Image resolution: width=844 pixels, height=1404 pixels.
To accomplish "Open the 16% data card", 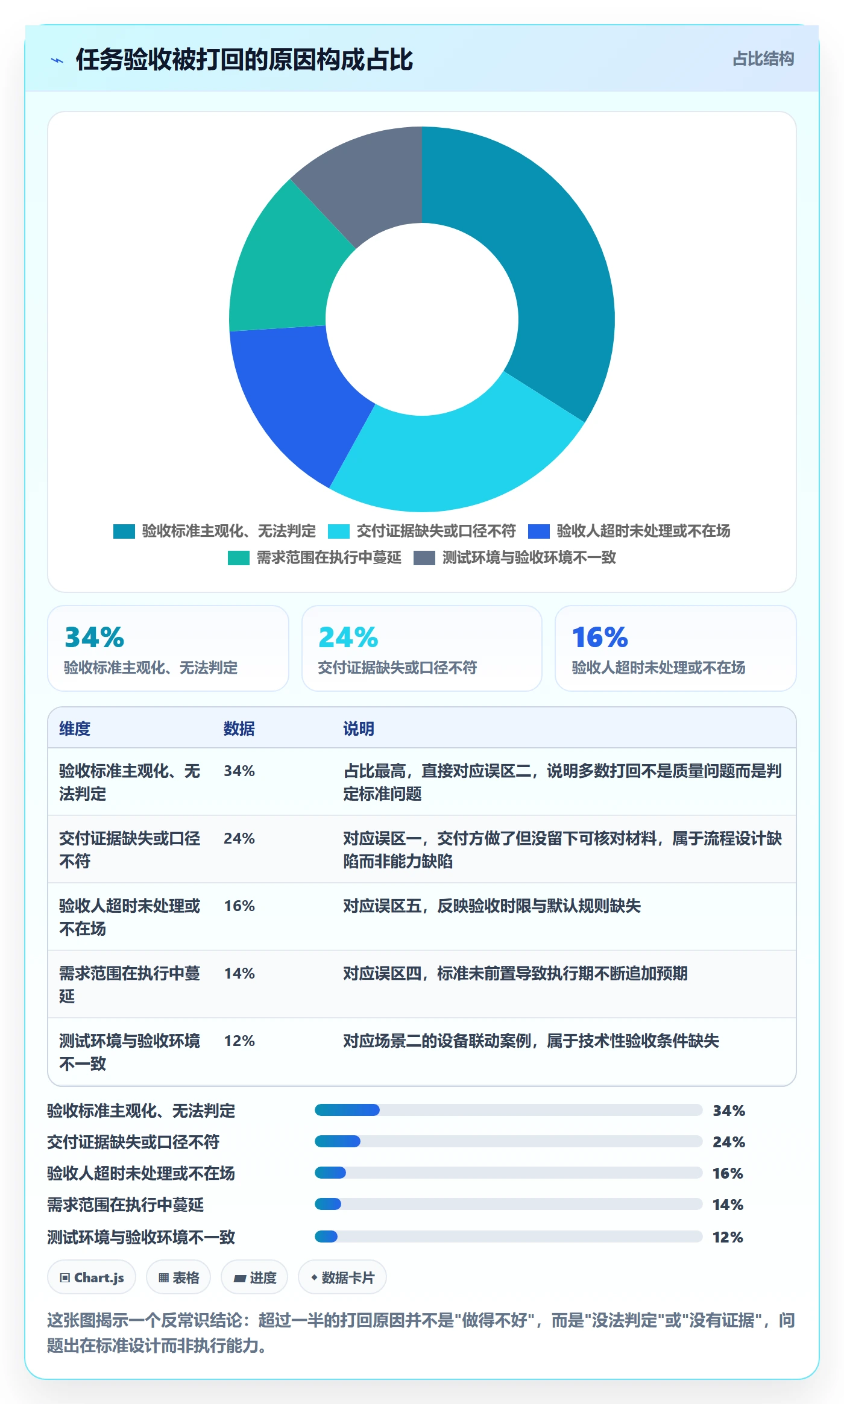I will (x=676, y=648).
